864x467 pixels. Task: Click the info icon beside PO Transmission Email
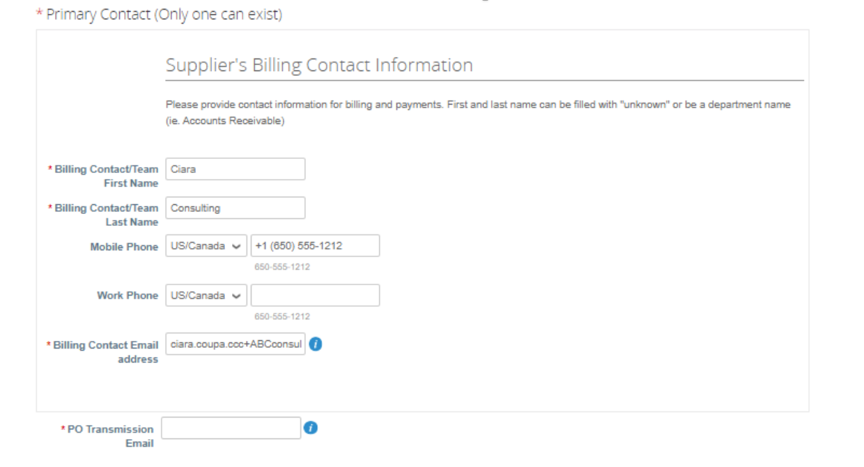coord(311,428)
